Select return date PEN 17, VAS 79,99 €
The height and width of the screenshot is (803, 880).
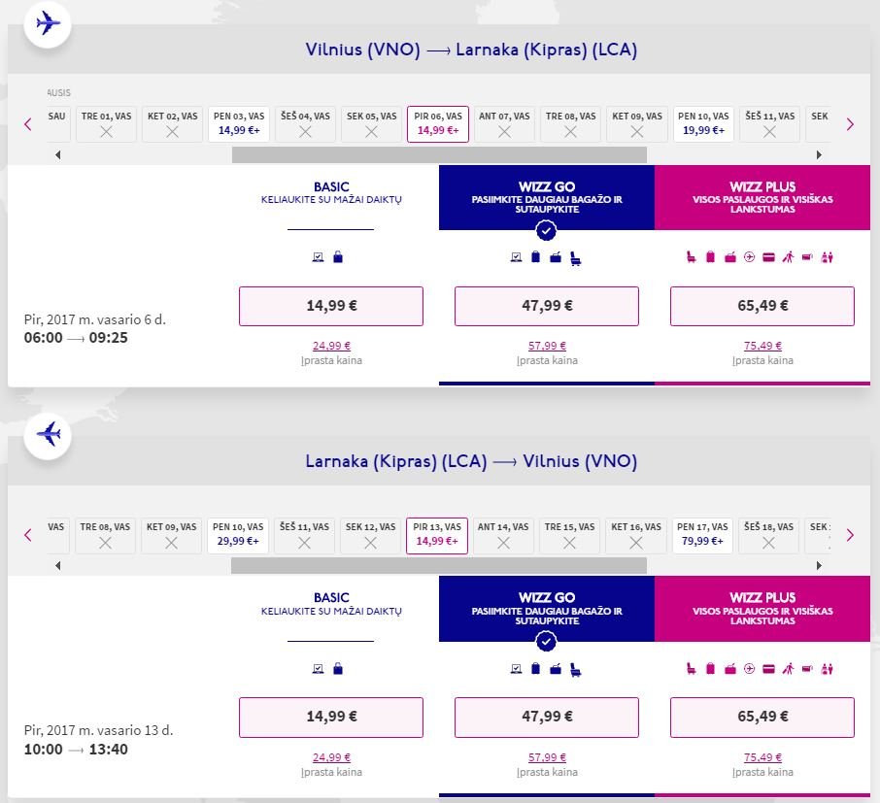tap(702, 535)
